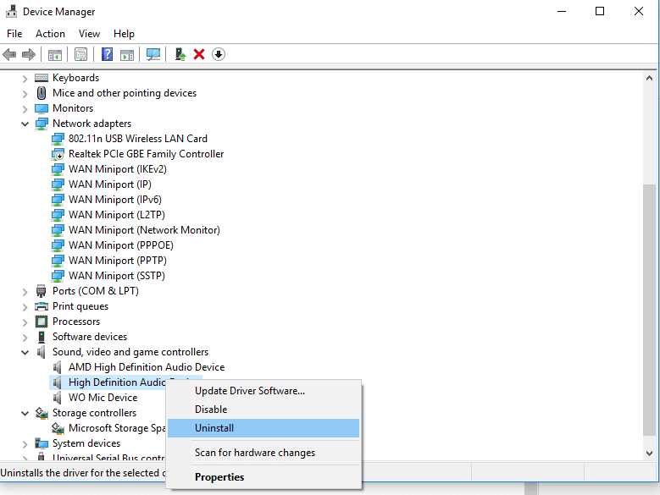
Task: Click the Network adapters category icon
Action: tap(42, 124)
